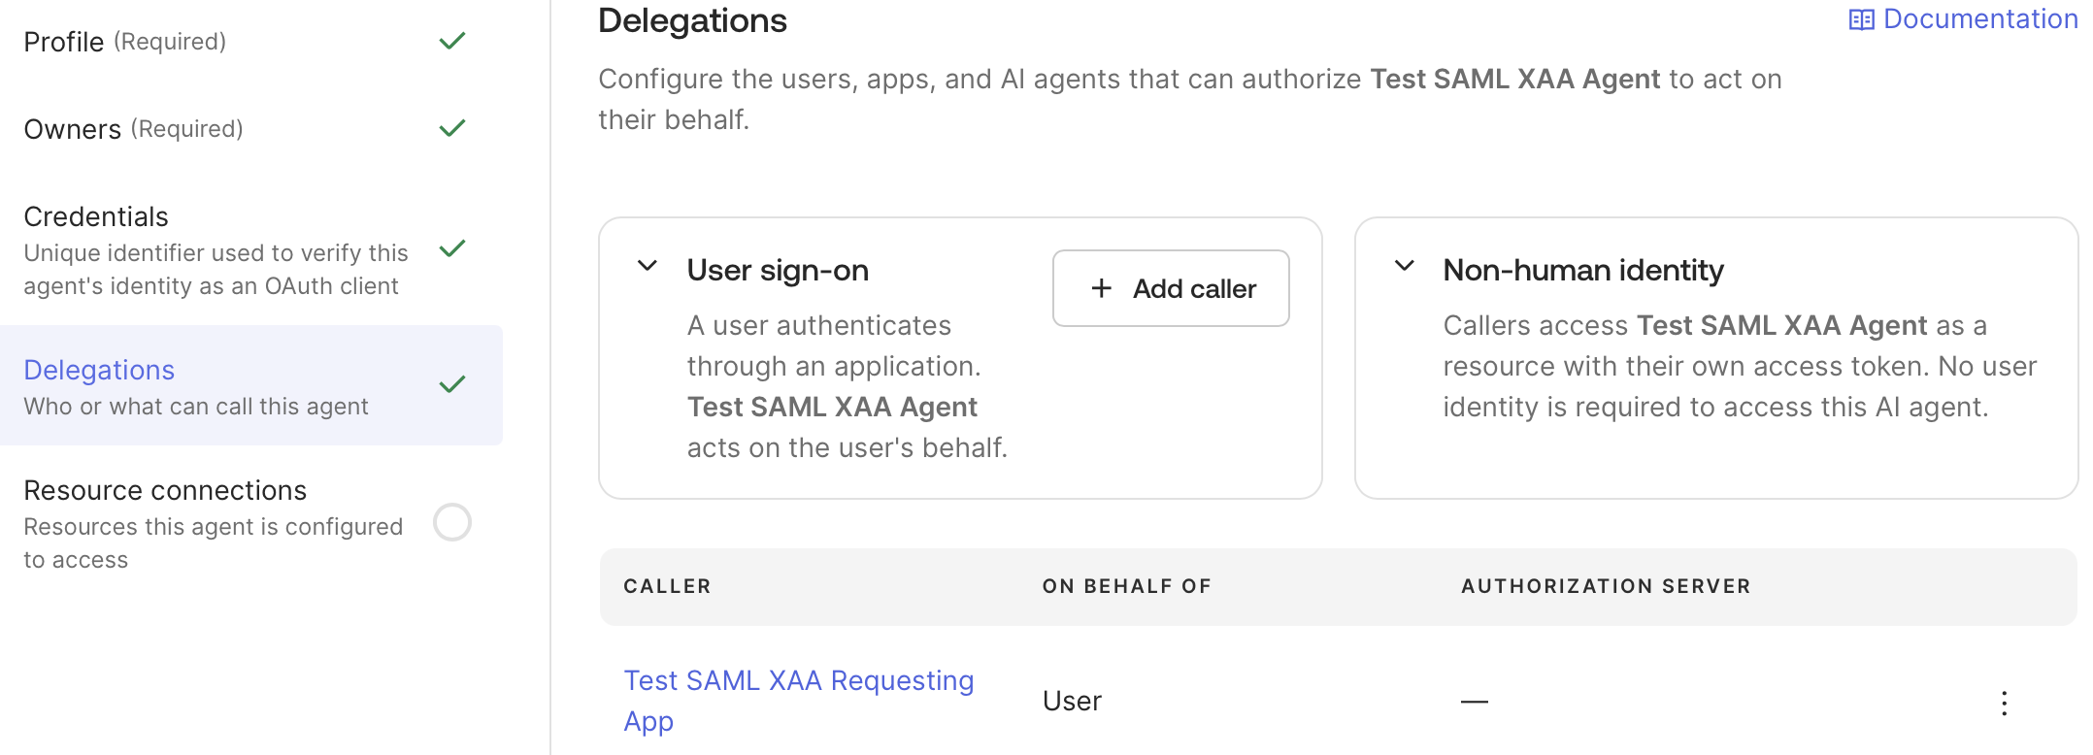Click the empty Resource connections status circle
Image resolution: width=2093 pixels, height=755 pixels.
(x=452, y=522)
